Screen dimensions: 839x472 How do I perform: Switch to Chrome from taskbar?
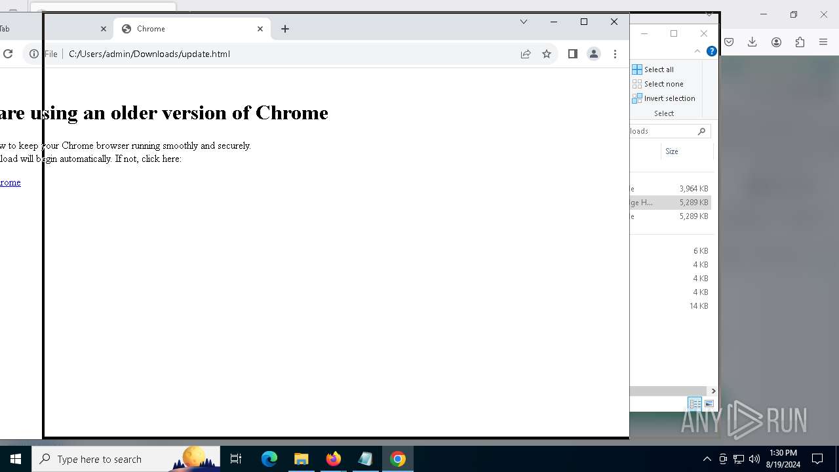[398, 459]
